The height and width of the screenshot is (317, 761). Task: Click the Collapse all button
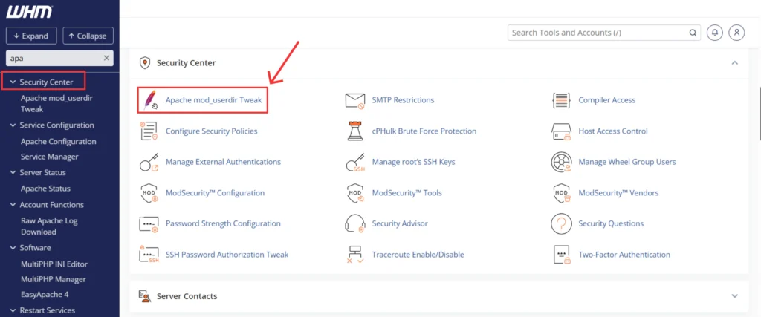88,36
